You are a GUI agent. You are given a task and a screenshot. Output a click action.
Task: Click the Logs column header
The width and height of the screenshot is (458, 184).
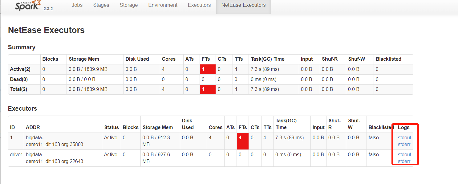(404, 128)
